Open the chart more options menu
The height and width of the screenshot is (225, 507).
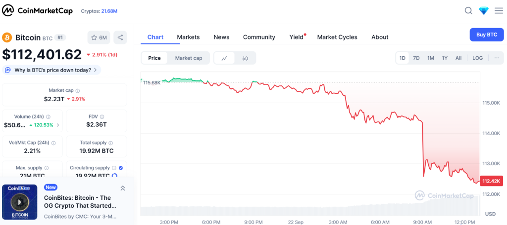pyautogui.click(x=497, y=58)
